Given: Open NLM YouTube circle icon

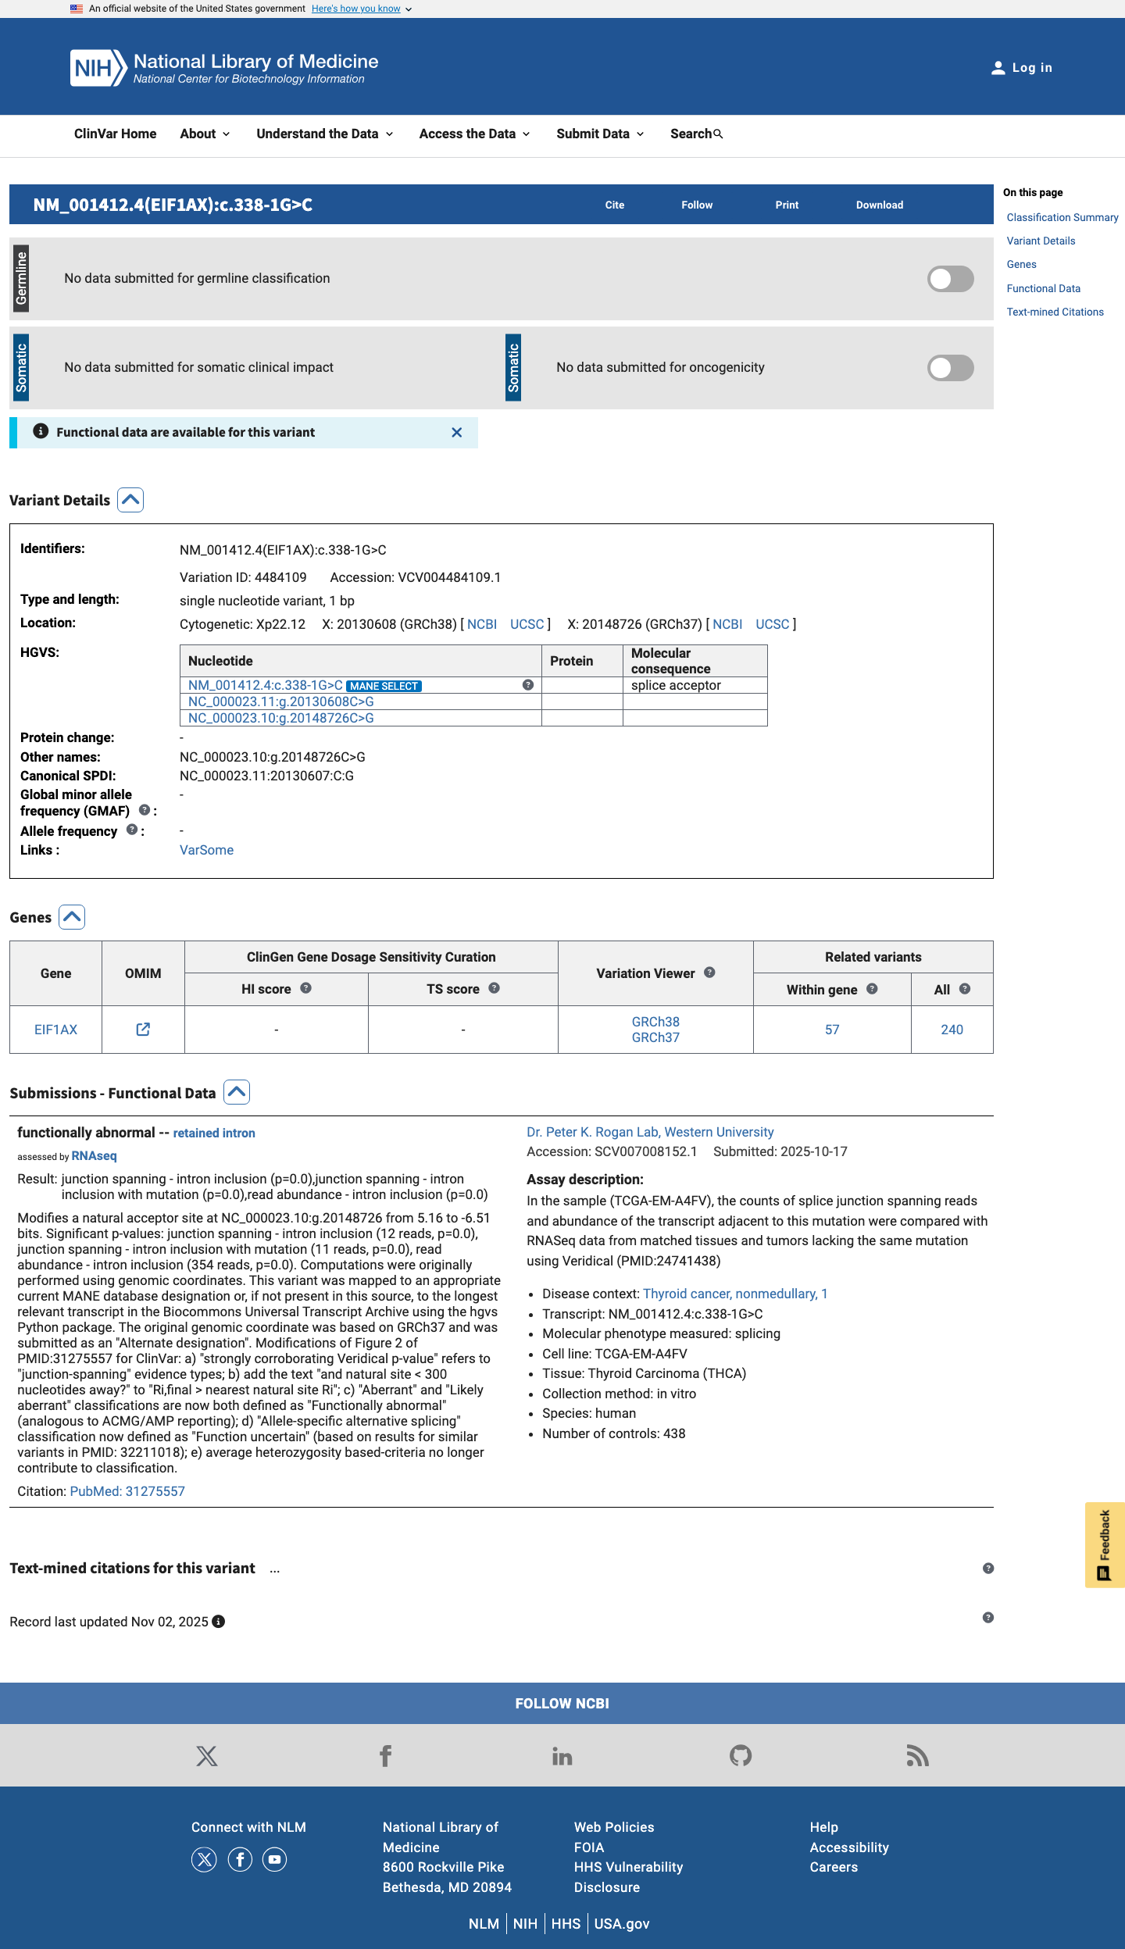Looking at the screenshot, I should pos(275,1860).
